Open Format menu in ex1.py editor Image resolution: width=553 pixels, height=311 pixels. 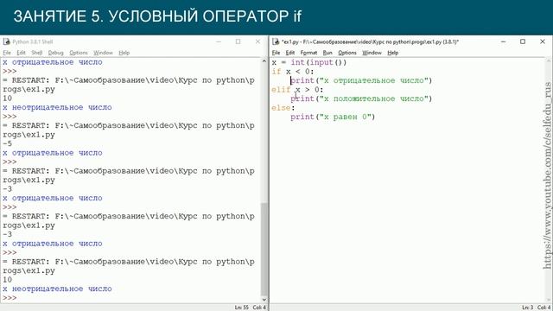pos(308,53)
